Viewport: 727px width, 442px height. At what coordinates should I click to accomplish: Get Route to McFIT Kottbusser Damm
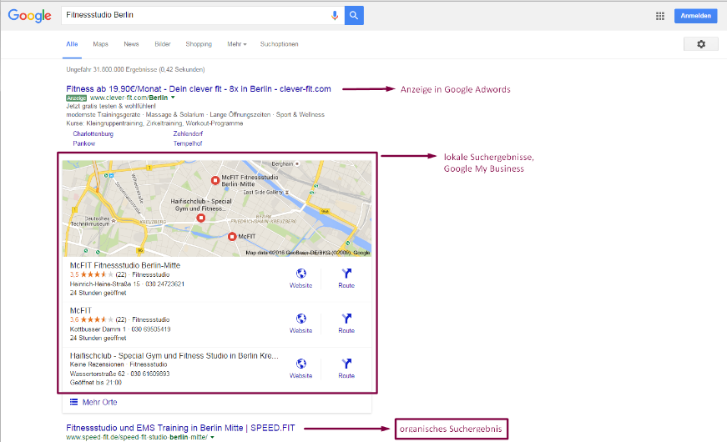tap(346, 323)
